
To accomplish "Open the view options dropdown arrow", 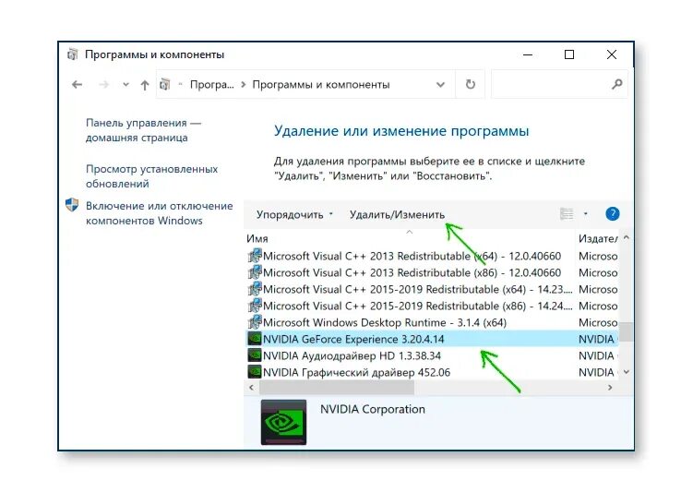I will pyautogui.click(x=586, y=214).
